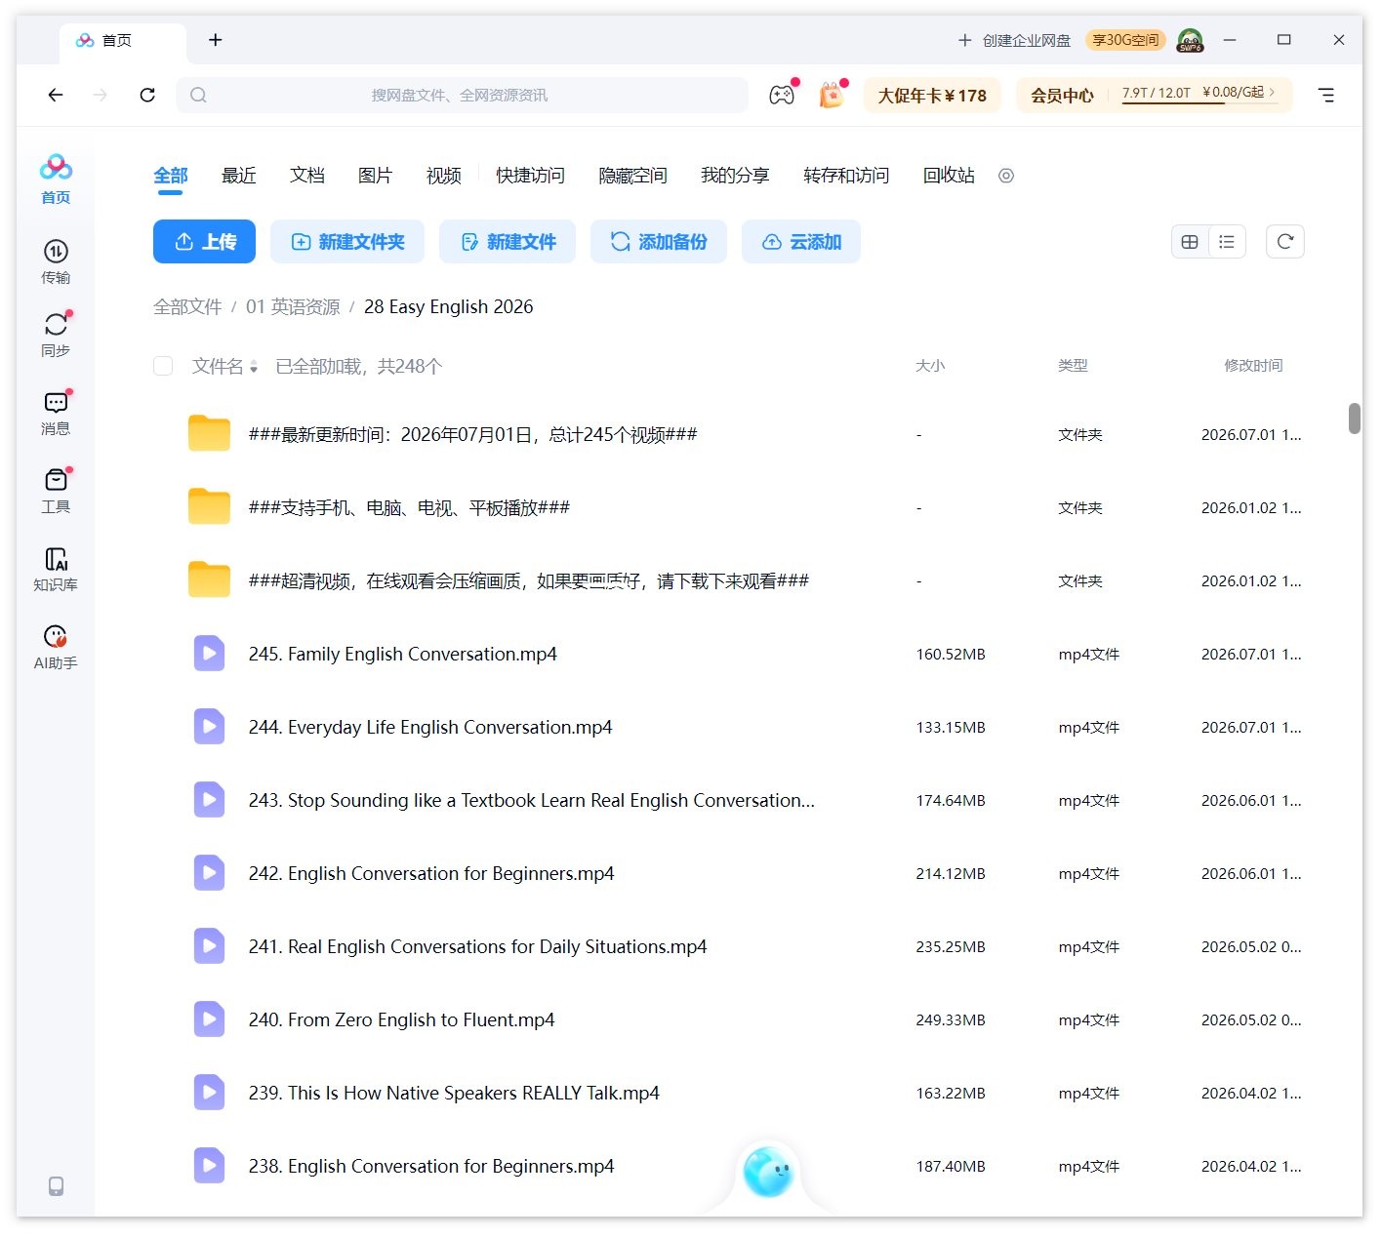Click the 上传 upload button
This screenshot has height=1238, width=1382.
(x=204, y=242)
